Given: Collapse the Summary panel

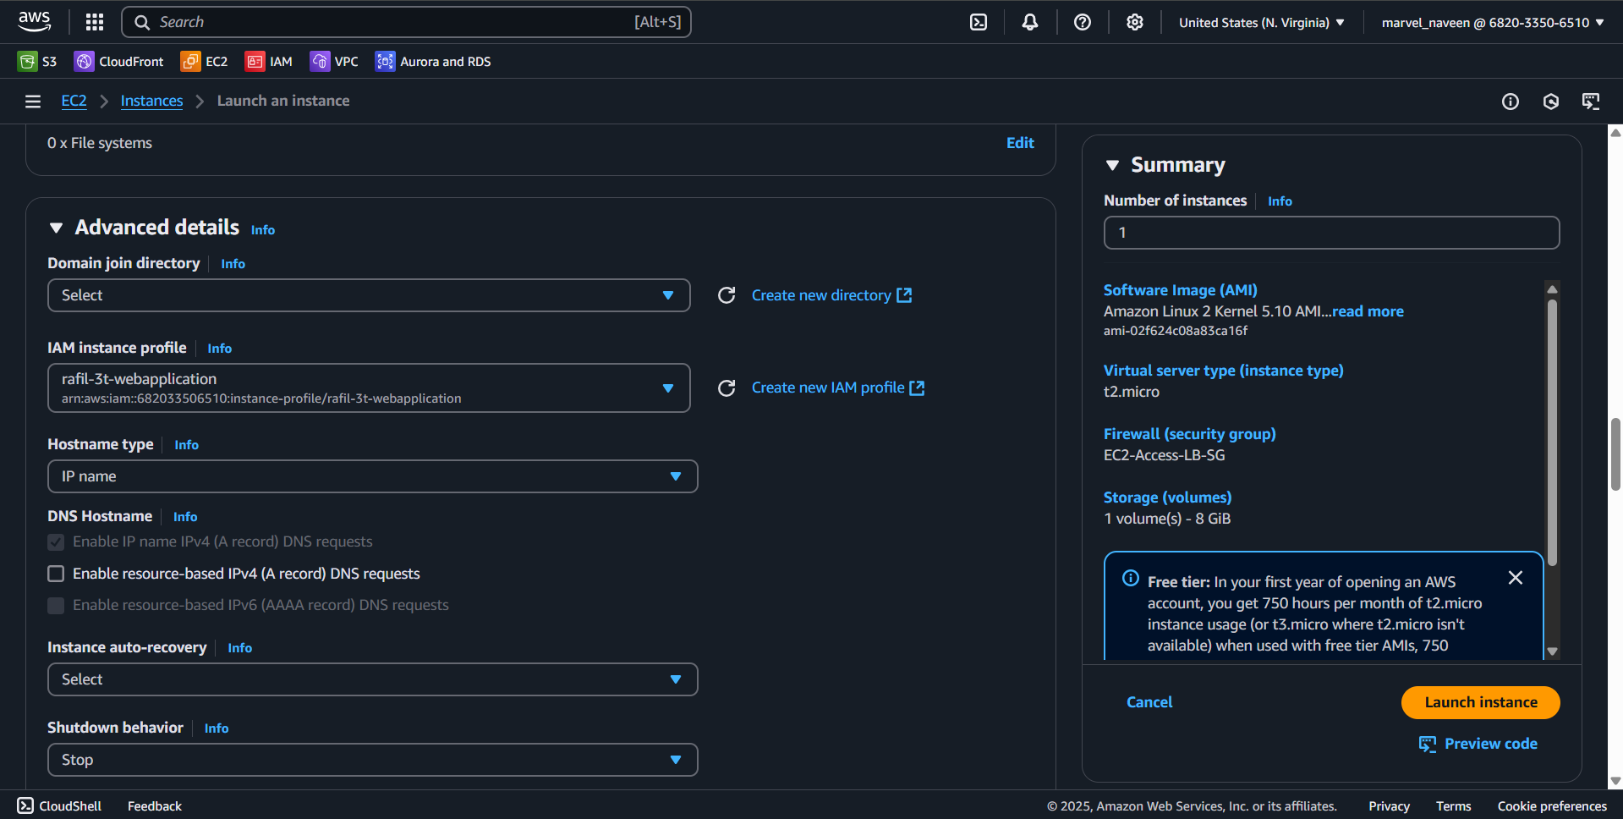Looking at the screenshot, I should [x=1113, y=165].
